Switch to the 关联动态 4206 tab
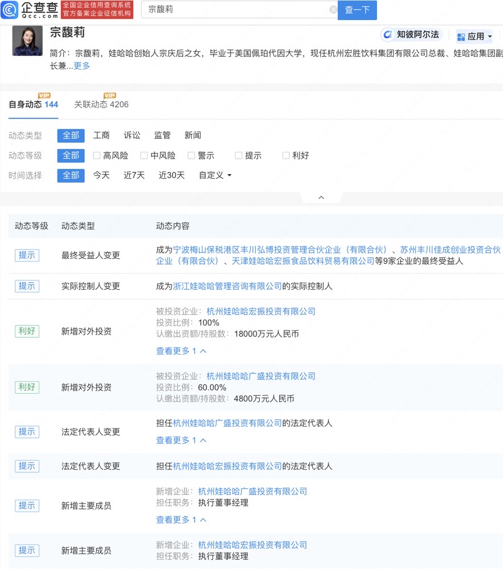503x569 pixels. click(101, 105)
